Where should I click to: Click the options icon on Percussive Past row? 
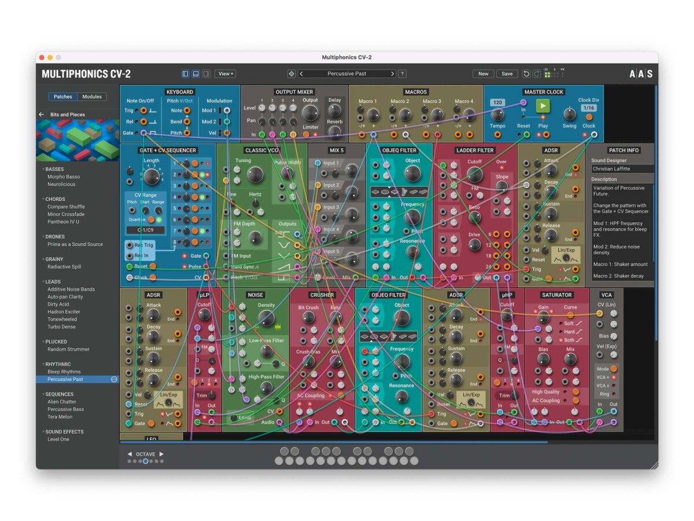[x=114, y=379]
